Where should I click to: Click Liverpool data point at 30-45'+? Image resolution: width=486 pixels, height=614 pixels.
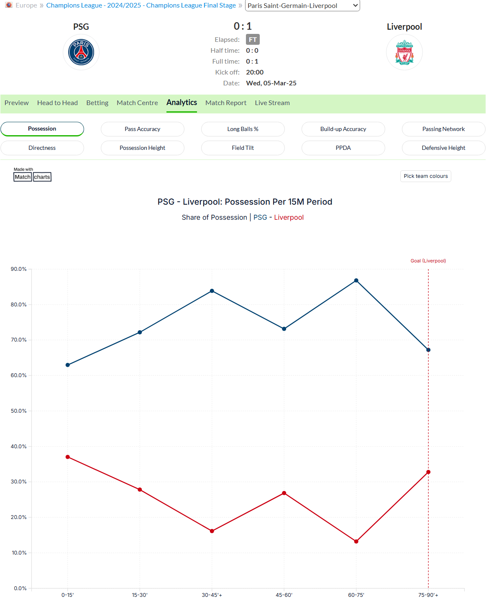coord(212,531)
